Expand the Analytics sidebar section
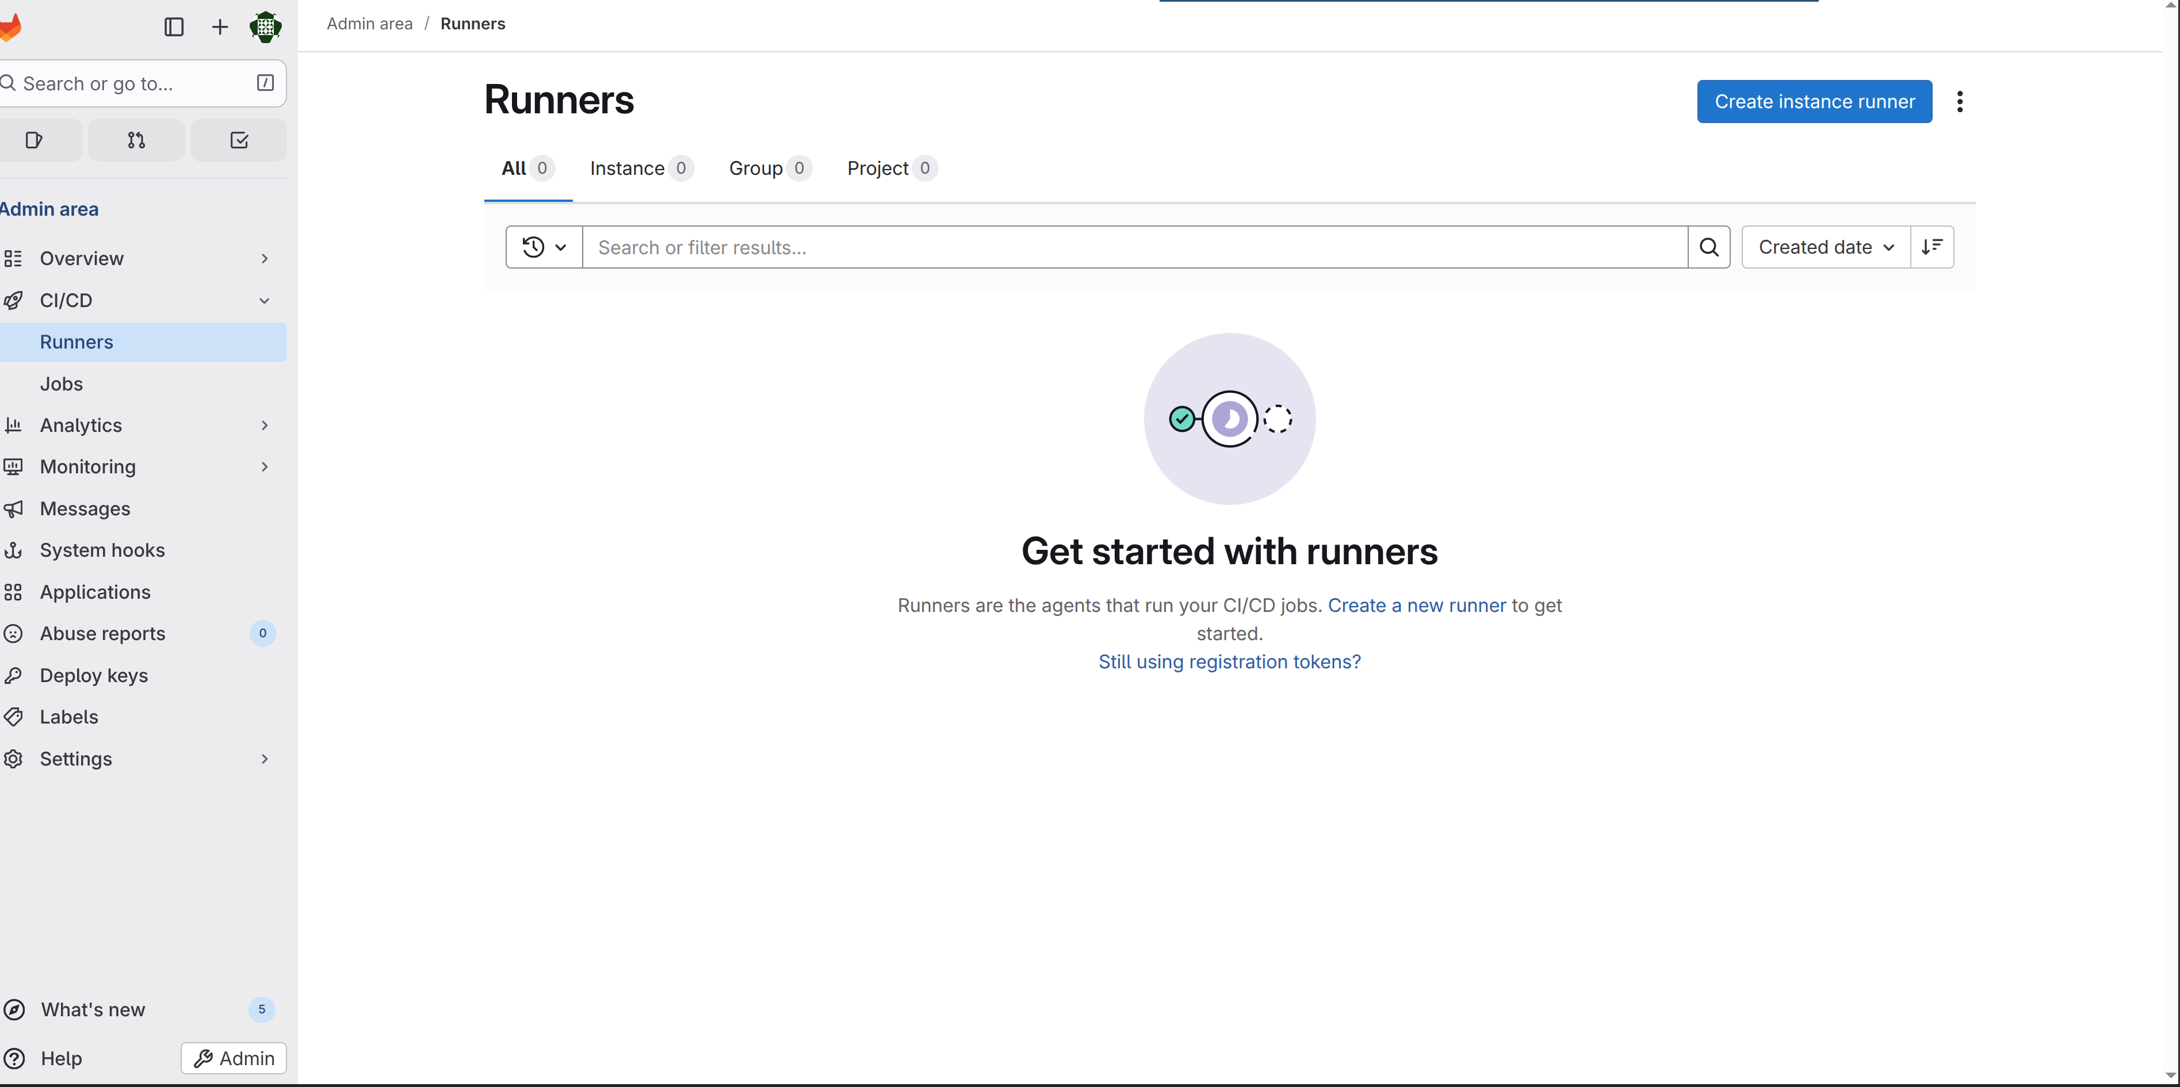This screenshot has width=2180, height=1087. click(x=264, y=424)
